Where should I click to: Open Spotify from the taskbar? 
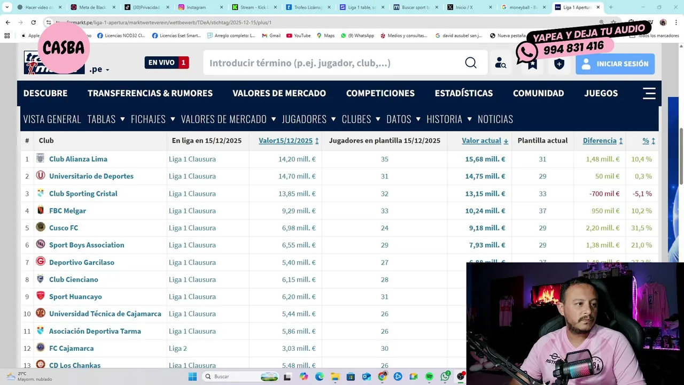[429, 376]
